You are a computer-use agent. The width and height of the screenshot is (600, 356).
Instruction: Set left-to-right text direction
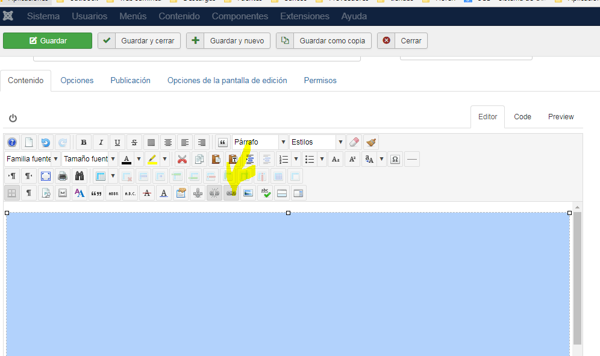(12, 176)
